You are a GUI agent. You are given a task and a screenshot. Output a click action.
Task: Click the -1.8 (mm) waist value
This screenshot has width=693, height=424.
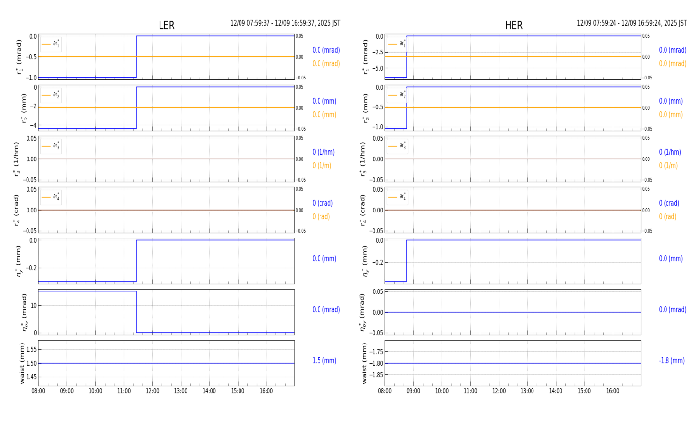[671, 361]
